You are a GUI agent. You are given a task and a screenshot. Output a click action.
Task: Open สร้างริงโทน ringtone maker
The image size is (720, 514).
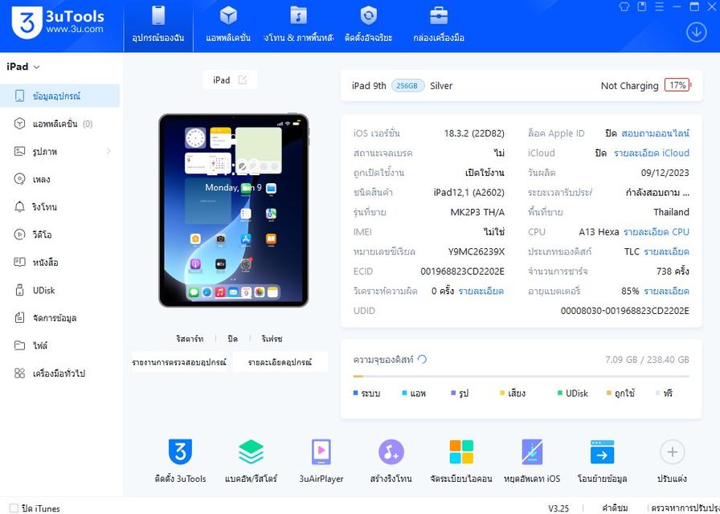coord(391,461)
